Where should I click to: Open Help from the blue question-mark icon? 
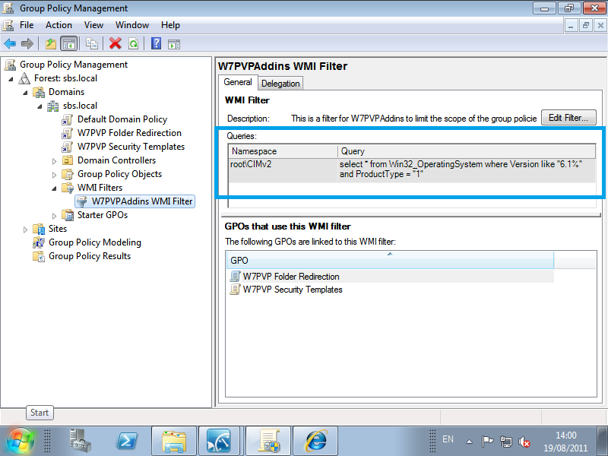(x=156, y=44)
